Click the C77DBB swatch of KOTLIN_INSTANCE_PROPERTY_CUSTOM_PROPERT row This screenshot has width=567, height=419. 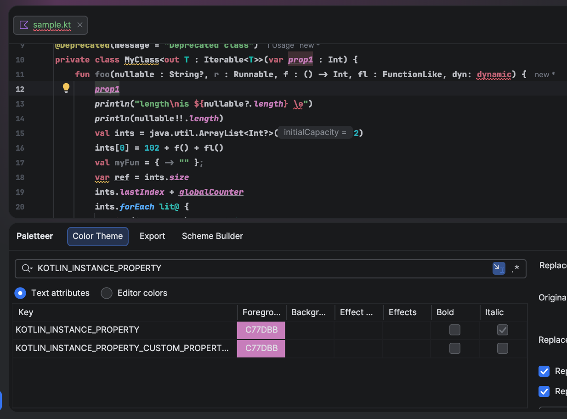point(261,348)
